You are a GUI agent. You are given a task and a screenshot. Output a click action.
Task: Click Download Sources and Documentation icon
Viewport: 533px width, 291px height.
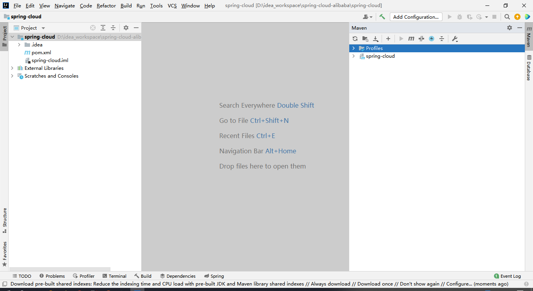375,39
